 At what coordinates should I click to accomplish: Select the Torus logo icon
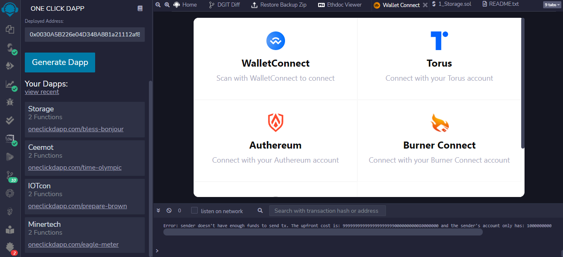(439, 41)
